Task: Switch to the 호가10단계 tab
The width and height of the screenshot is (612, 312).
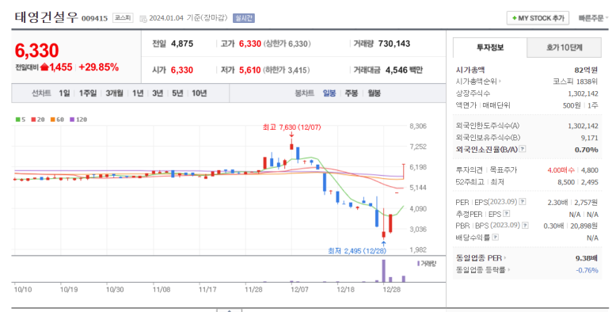Action: pos(564,48)
